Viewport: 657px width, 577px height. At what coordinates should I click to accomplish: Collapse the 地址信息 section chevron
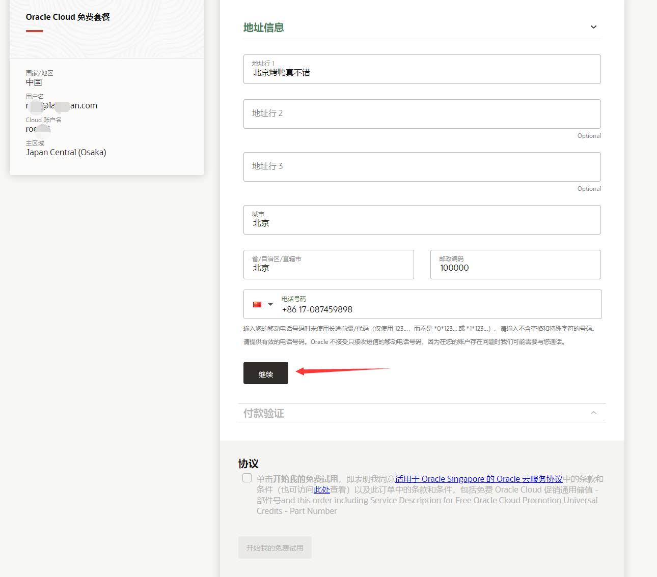593,27
